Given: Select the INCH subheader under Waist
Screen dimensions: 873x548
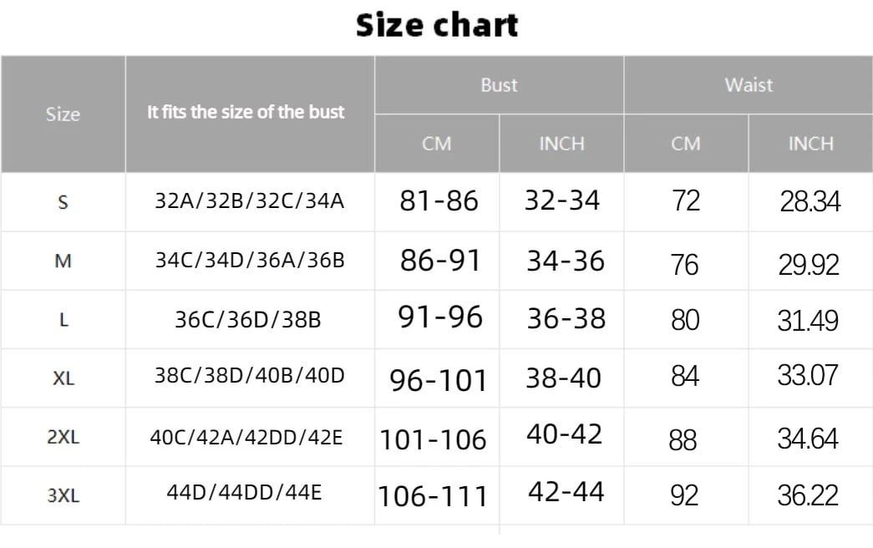Looking at the screenshot, I should 810,144.
